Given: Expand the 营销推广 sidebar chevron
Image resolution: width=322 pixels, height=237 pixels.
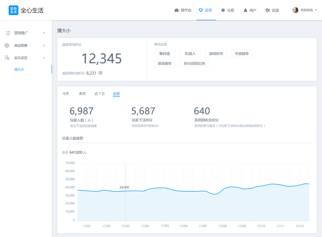Looking at the screenshot, I should point(44,33).
